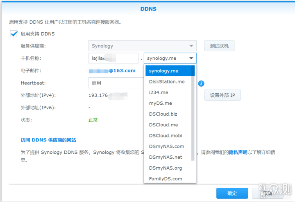Screen dimensions: 295x202
Task: Click the domain list scrollbar
Action: [193, 112]
